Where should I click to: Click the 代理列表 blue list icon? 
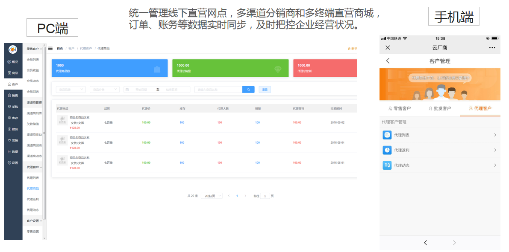coord(387,135)
